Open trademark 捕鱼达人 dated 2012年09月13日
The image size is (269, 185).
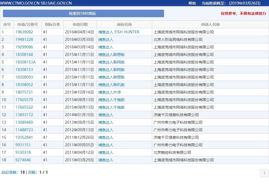pos(106,130)
